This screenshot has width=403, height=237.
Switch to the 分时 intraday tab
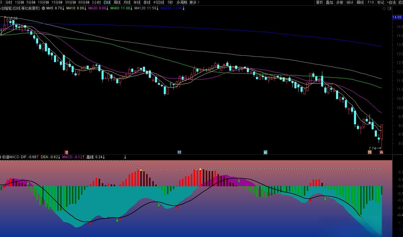9,2
